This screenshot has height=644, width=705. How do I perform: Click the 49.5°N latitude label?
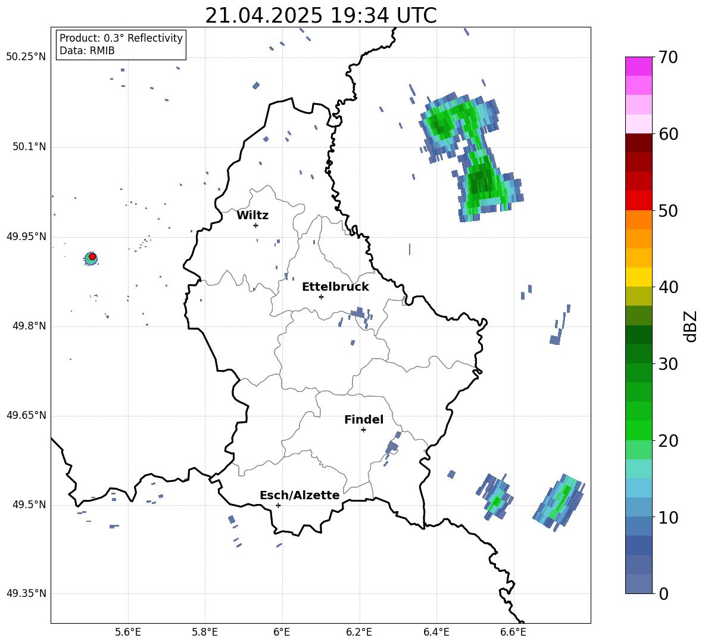(x=29, y=505)
